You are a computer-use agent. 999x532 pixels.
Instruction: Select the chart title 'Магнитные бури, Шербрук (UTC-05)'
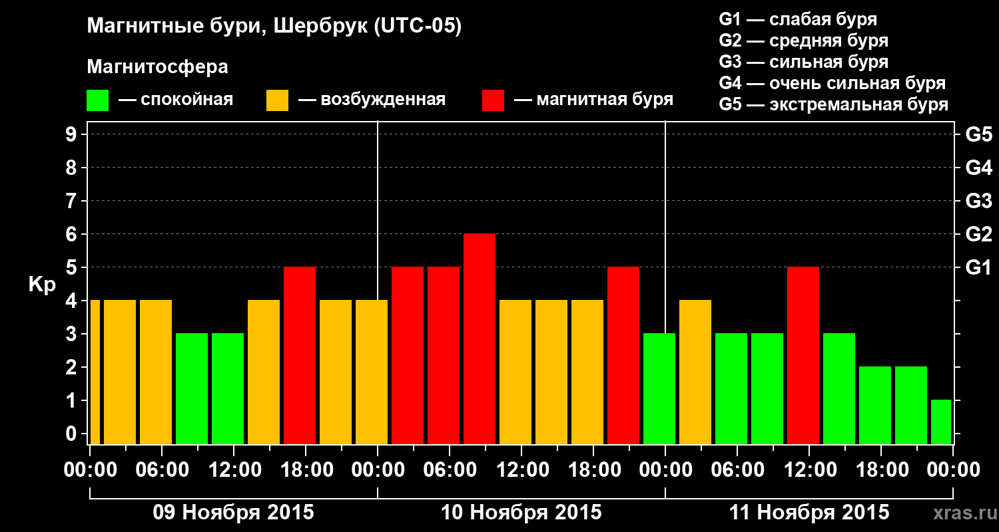point(274,27)
